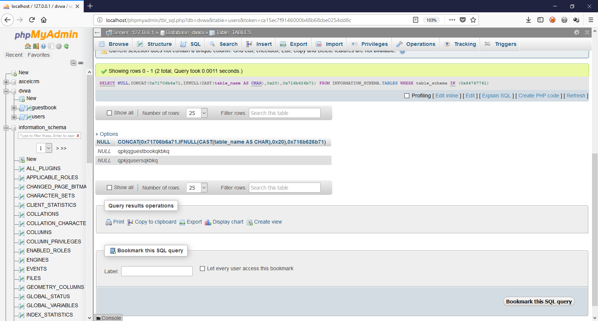Open the Browse tab

(x=114, y=44)
